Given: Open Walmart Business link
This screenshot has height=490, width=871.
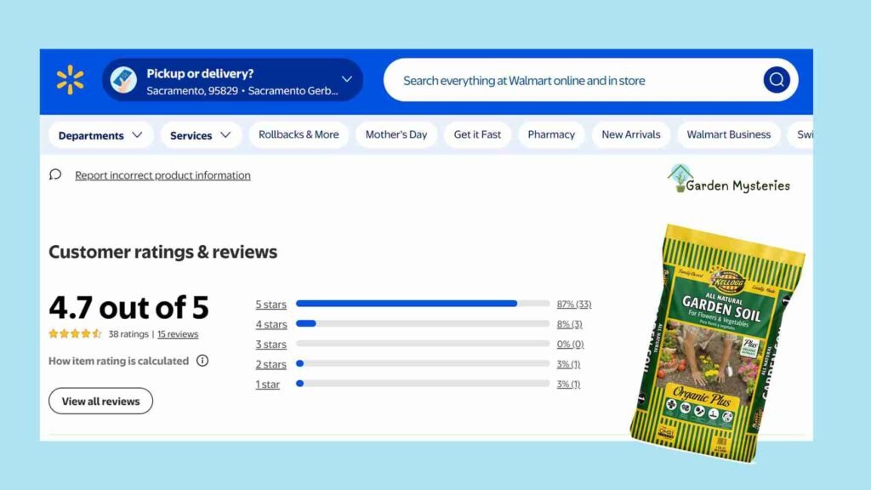Looking at the screenshot, I should pyautogui.click(x=729, y=134).
